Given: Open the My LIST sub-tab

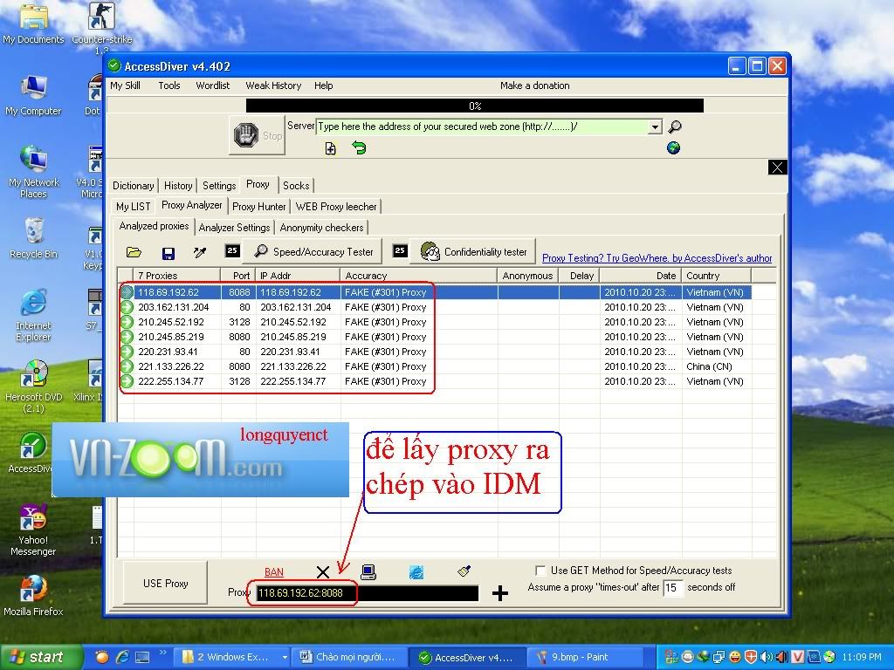Looking at the screenshot, I should [134, 207].
